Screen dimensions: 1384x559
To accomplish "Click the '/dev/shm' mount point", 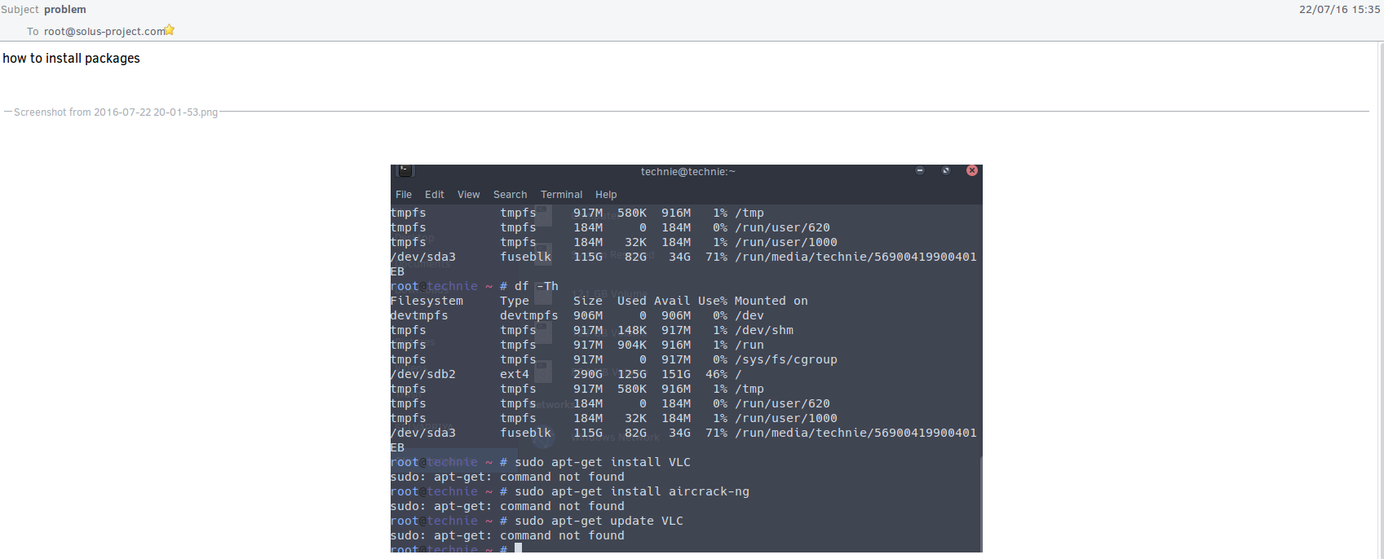I will (x=764, y=330).
